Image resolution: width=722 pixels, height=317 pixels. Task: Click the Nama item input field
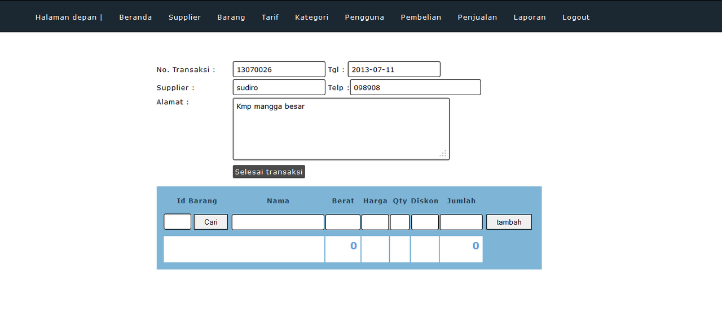coord(278,222)
